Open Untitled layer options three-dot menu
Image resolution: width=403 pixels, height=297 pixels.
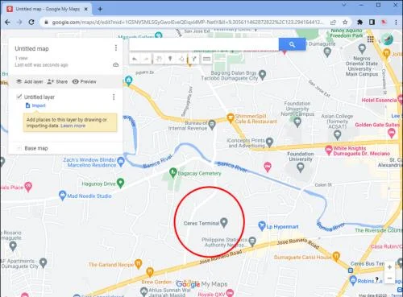[x=114, y=97]
